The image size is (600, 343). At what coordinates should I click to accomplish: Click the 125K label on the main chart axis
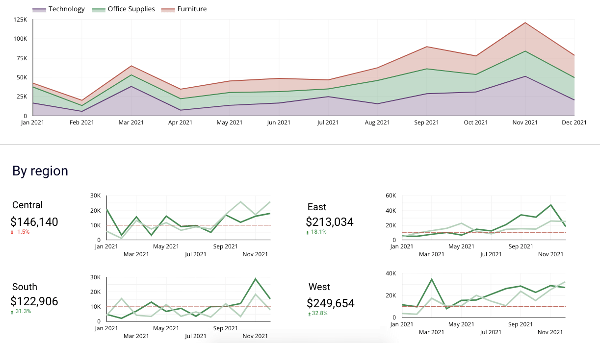coord(21,20)
